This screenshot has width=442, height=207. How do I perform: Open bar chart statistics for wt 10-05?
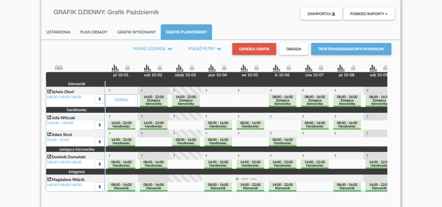(244, 68)
